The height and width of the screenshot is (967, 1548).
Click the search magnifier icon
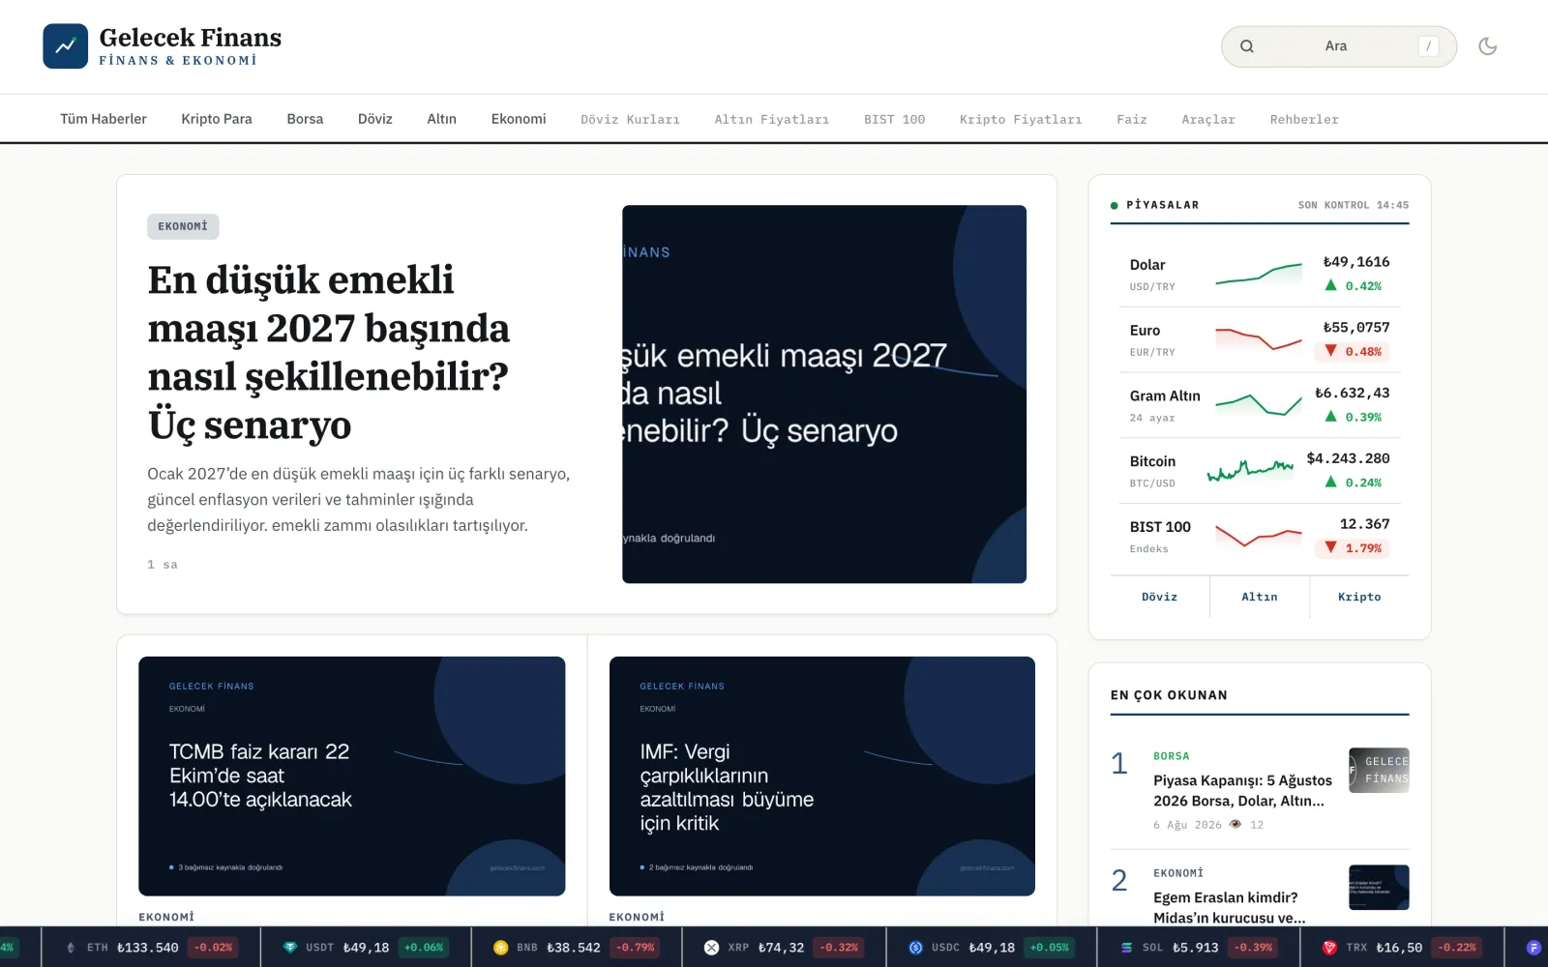[1246, 46]
